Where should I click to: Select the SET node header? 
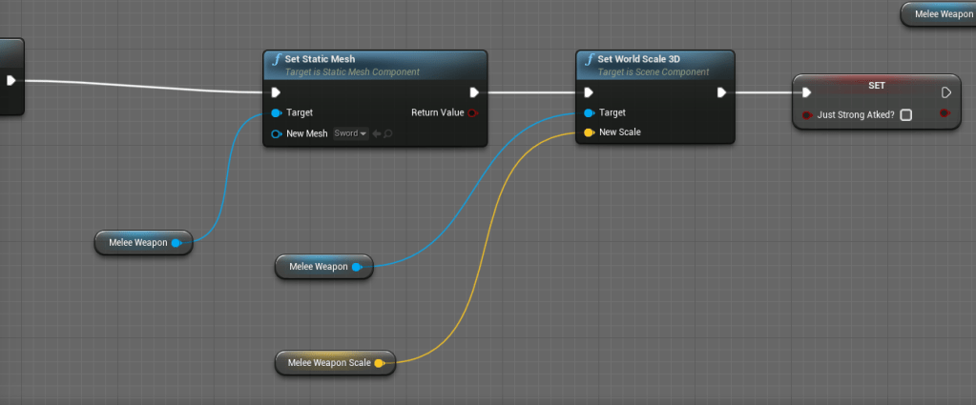pyautogui.click(x=876, y=85)
